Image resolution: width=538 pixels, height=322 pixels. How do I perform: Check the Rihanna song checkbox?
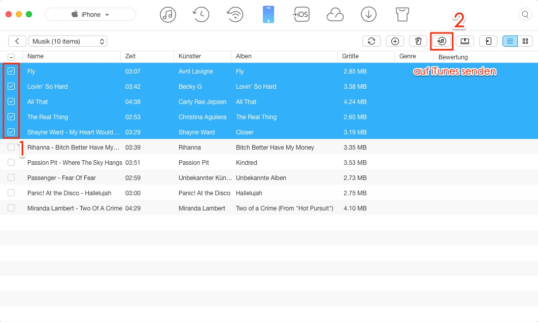pyautogui.click(x=11, y=147)
